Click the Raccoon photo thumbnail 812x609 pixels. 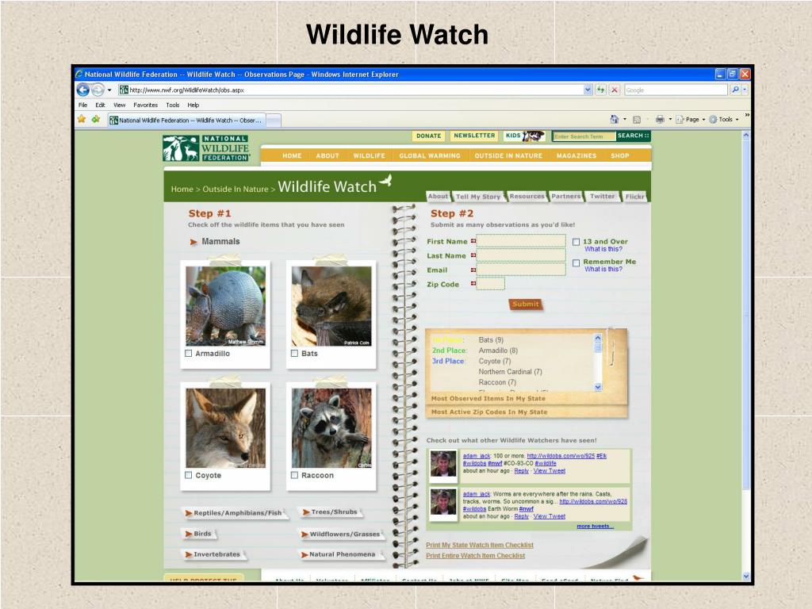point(331,427)
